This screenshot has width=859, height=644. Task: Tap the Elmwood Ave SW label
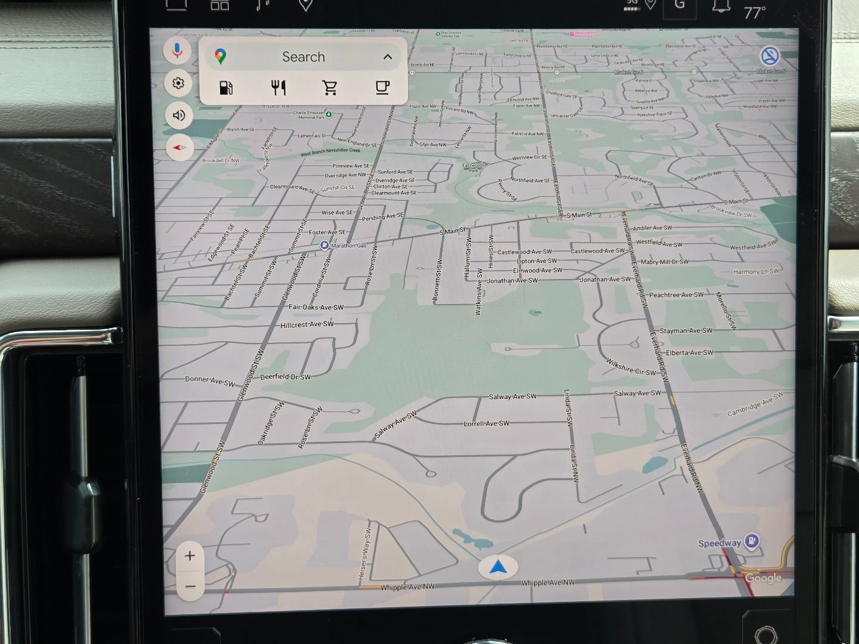pos(537,270)
